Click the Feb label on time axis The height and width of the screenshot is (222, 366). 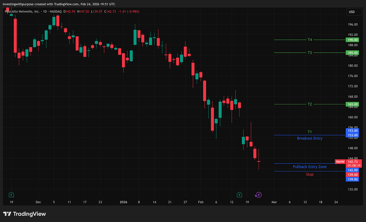click(x=201, y=202)
